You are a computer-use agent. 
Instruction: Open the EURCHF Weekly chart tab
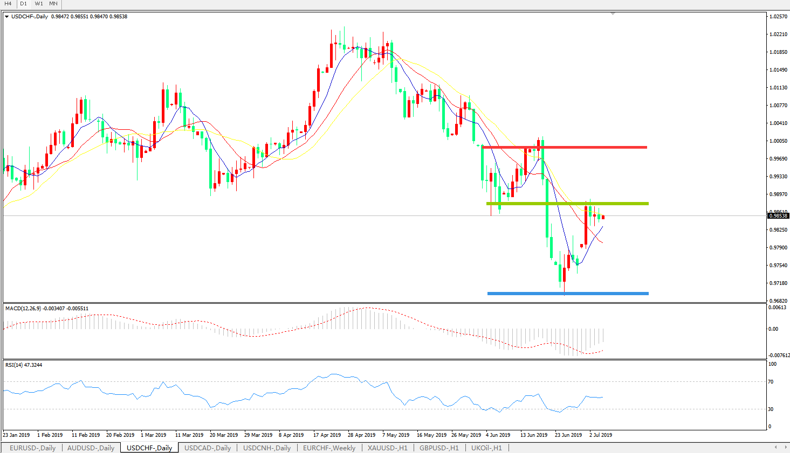[329, 448]
